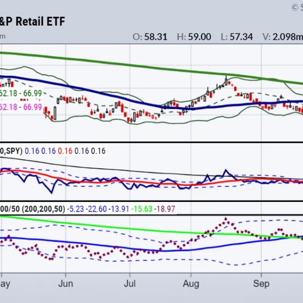The height and width of the screenshot is (303, 303).
Task: Click the pink 62.18 - 66.99 legend label
Action: pos(22,107)
